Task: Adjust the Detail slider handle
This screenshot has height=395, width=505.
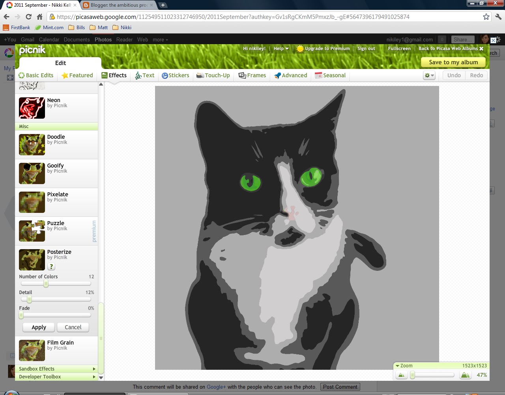Action: click(29, 300)
